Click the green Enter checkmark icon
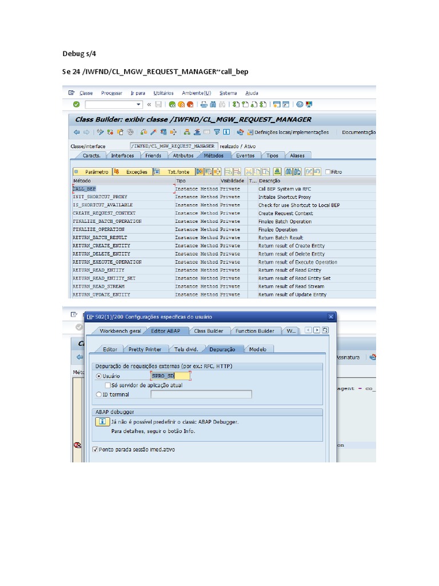439x586 pixels. 77,105
